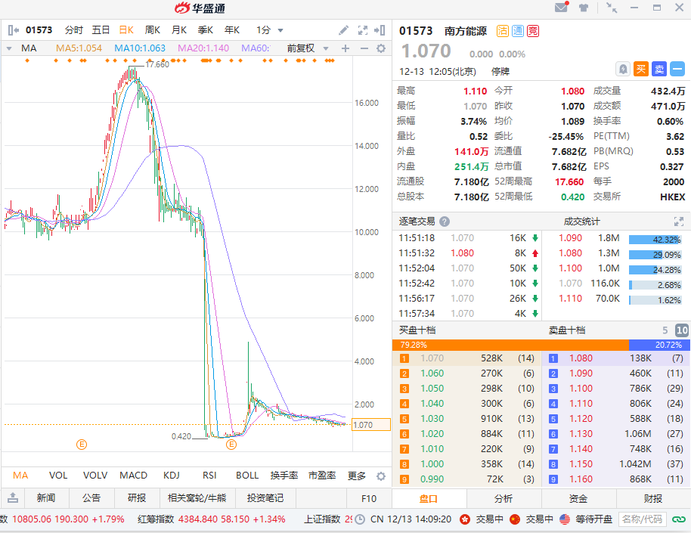Viewport: 691px width, 533px height.
Task: Click the green link icon in status bar
Action: coord(678,519)
